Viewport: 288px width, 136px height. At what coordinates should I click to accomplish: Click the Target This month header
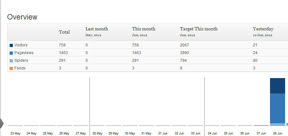(199, 29)
